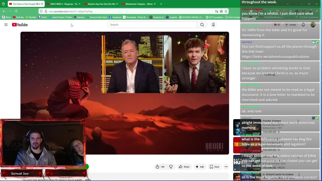Open the tab overview icon left of tabs
Viewport: 322px width, 181px height.
click(x=3, y=4)
